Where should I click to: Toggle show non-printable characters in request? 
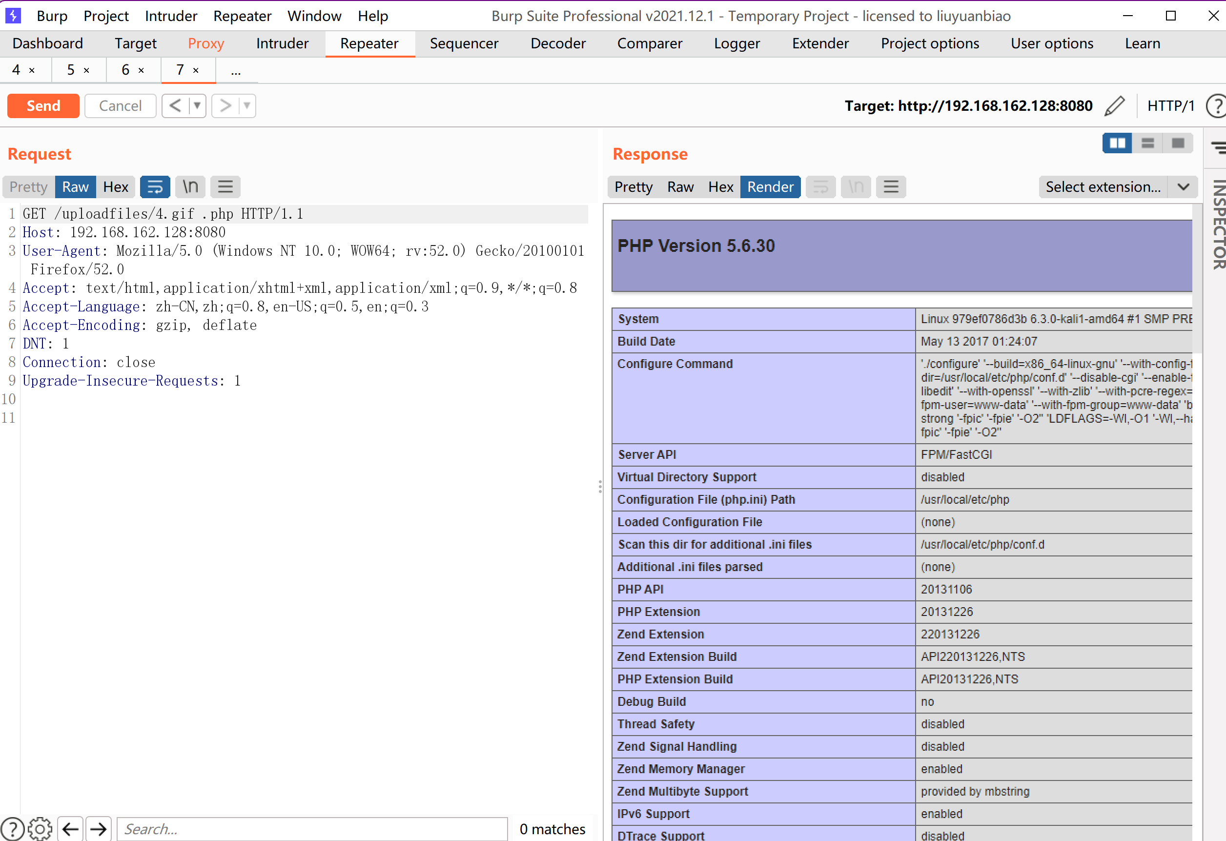[x=190, y=187]
